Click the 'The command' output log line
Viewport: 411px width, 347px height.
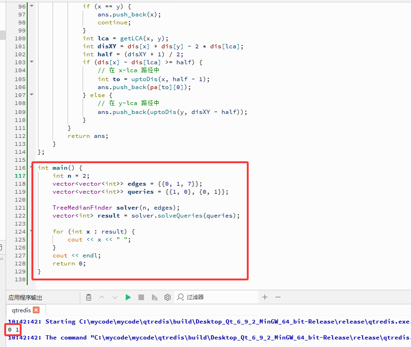tap(209, 338)
